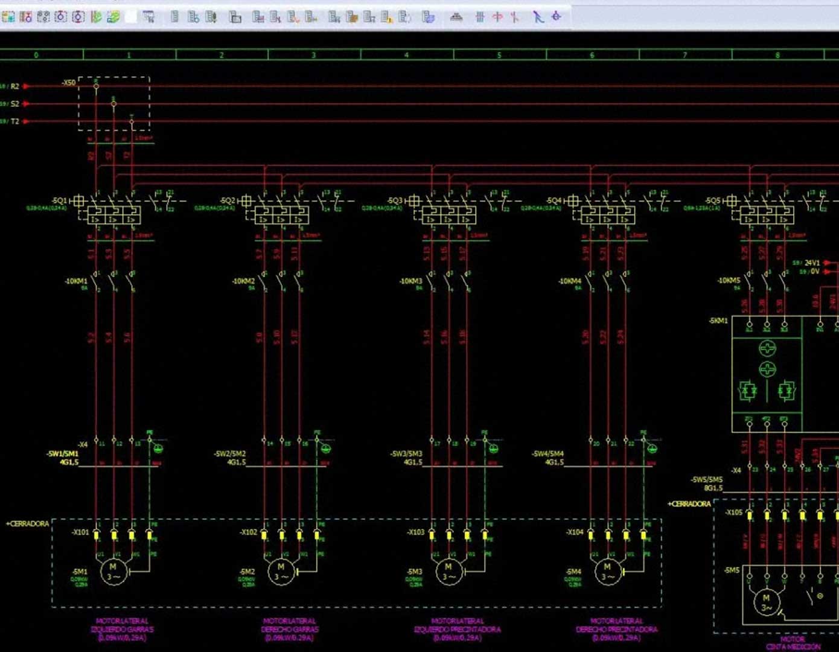Click the list icon with blue hand
This screenshot has height=652, width=839.
click(429, 17)
